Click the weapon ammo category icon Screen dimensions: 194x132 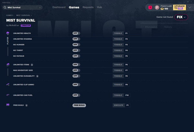click(8, 85)
